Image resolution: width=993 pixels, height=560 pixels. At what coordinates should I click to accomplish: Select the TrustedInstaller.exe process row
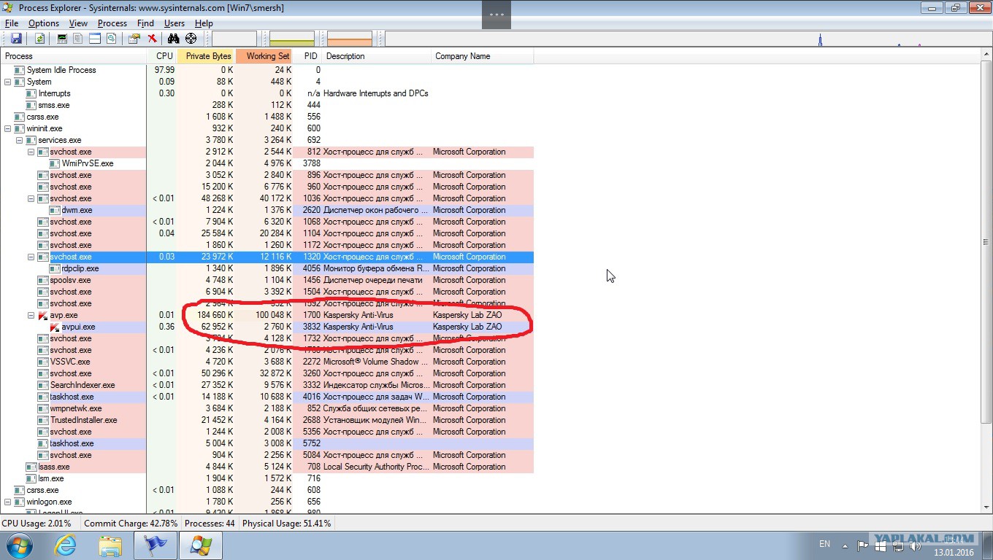coord(267,420)
